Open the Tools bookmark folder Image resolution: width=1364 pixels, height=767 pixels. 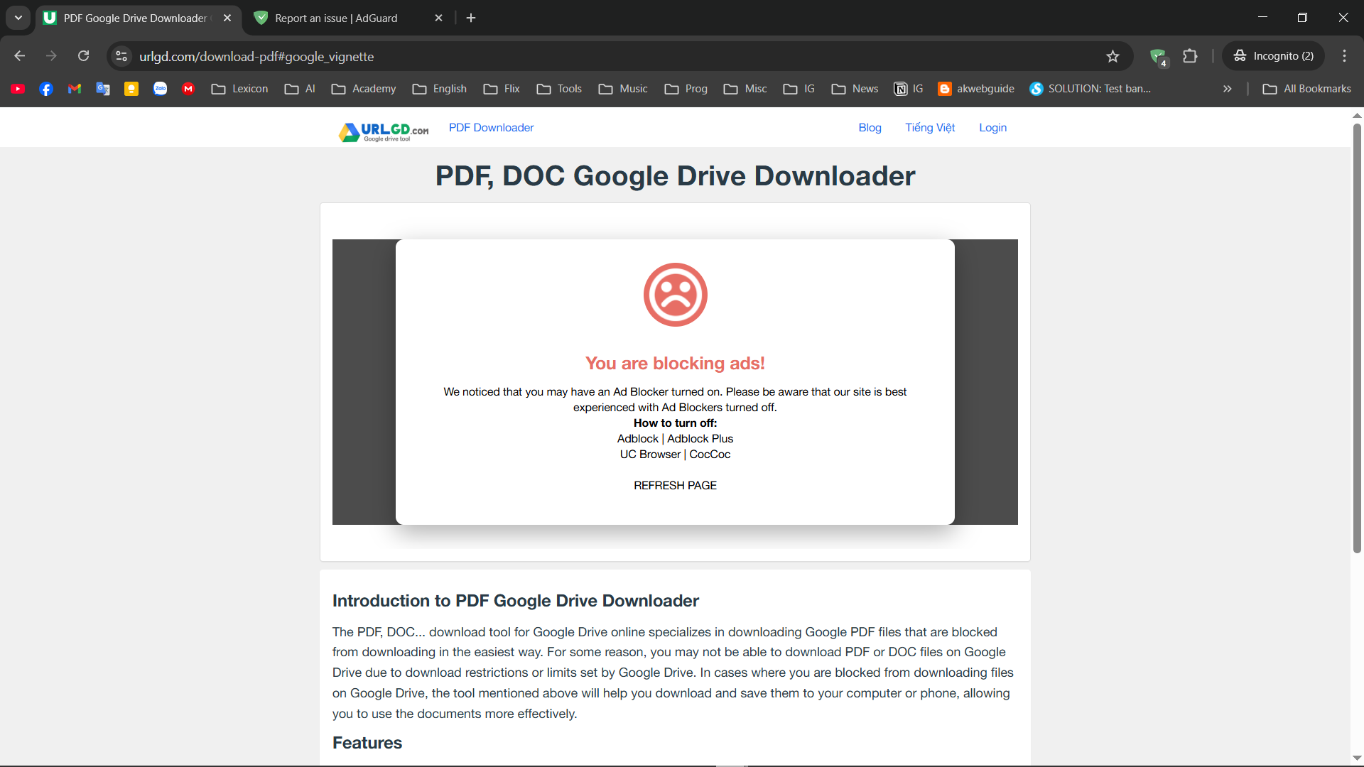point(560,89)
